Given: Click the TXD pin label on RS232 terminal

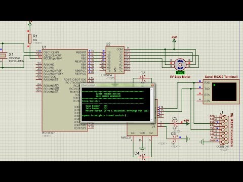Looking at the screenshot, I should pos(207,88).
